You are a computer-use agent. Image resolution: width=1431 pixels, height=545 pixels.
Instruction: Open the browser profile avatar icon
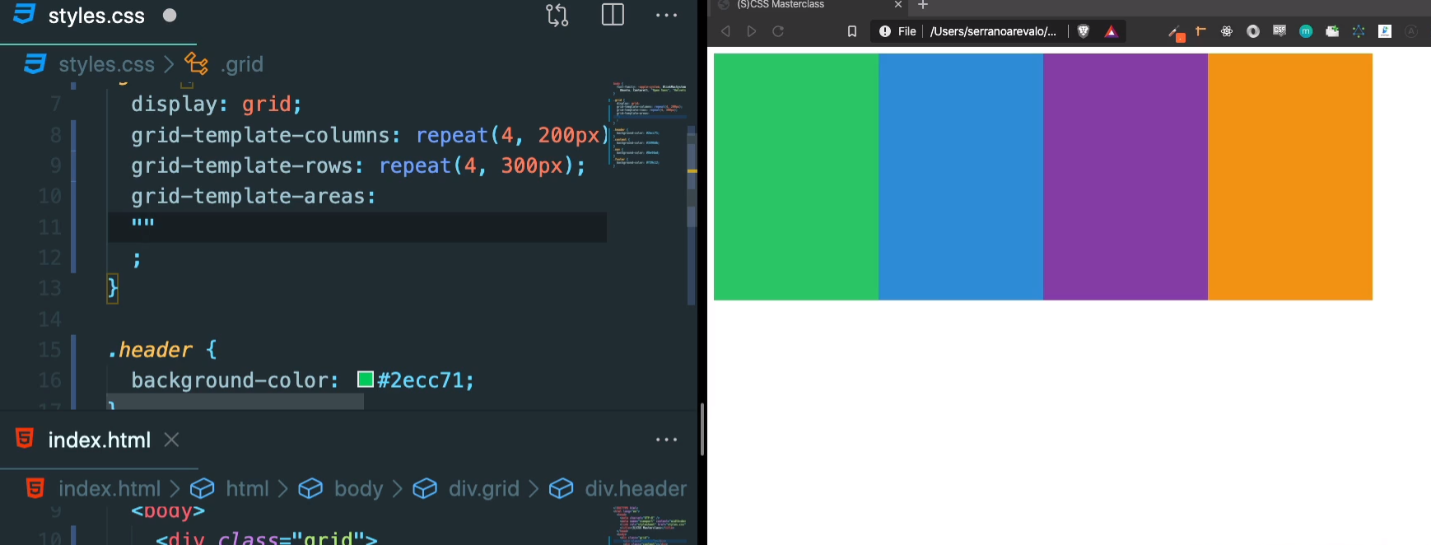(1411, 31)
